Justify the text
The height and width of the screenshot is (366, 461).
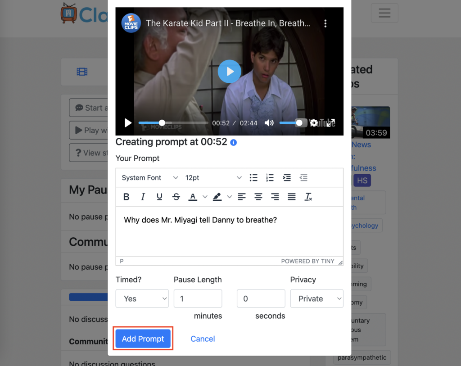[292, 197]
